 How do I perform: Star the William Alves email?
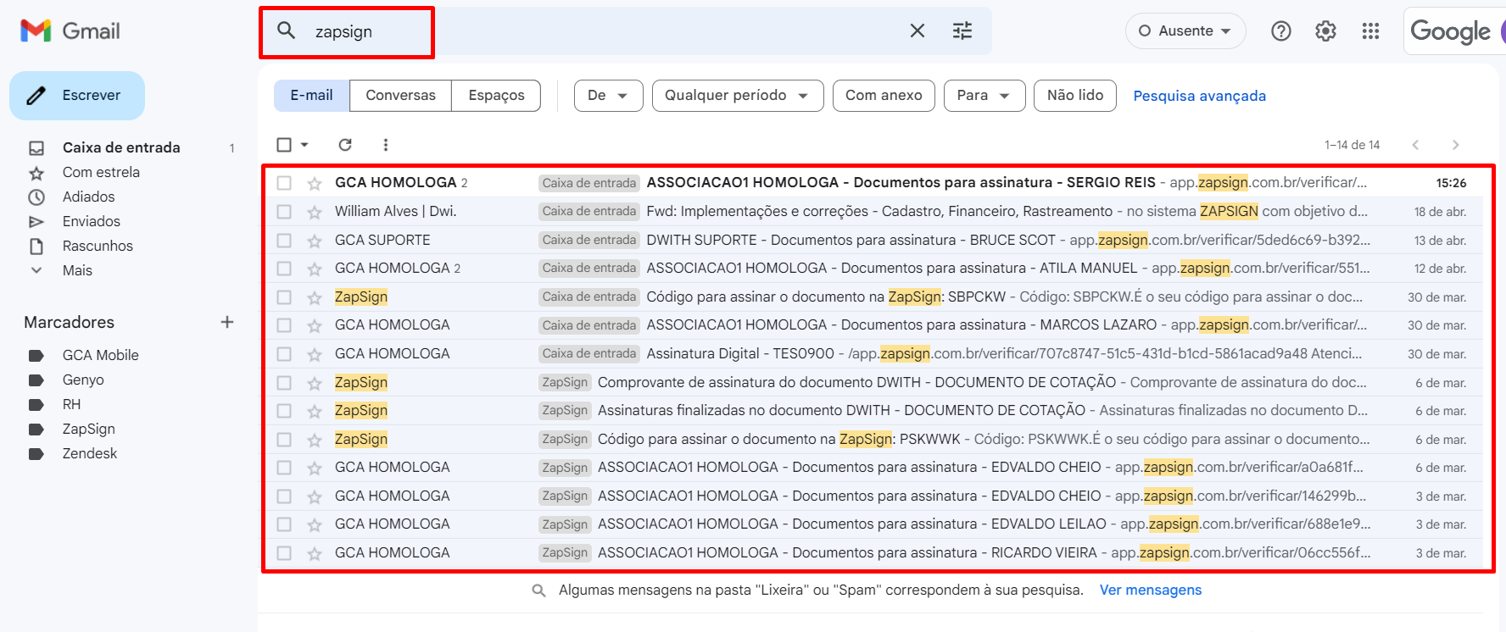315,212
